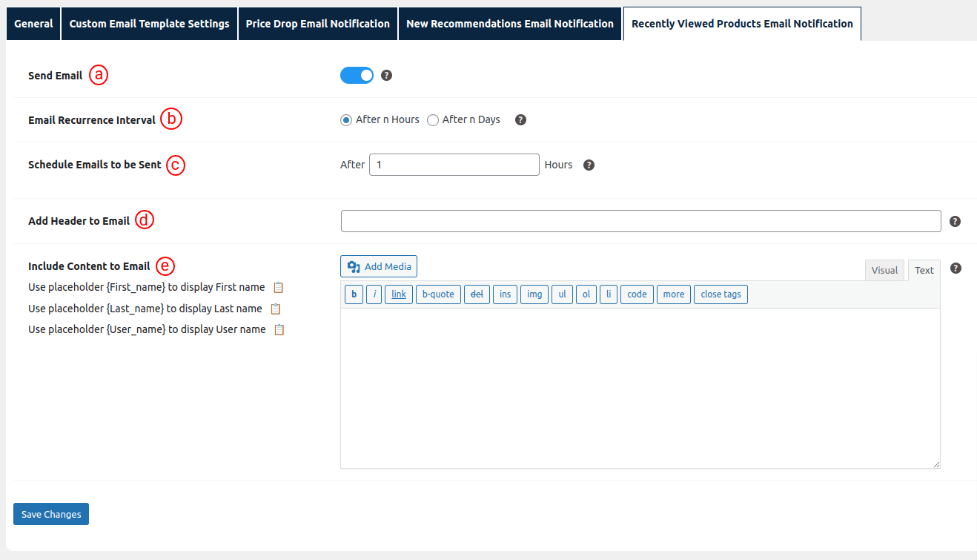Click the Schedule Emails hours input field
The image size is (977, 560).
[454, 165]
